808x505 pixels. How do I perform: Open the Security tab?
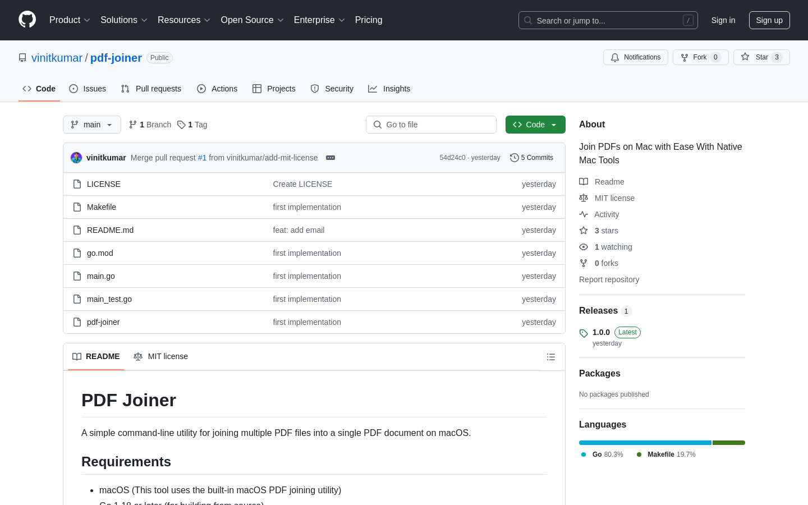pos(332,89)
